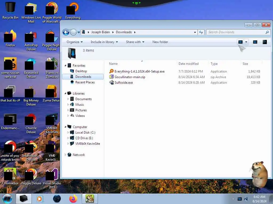273x204 pixels.
Task: Click the help icon in toolbar
Action: [265, 42]
